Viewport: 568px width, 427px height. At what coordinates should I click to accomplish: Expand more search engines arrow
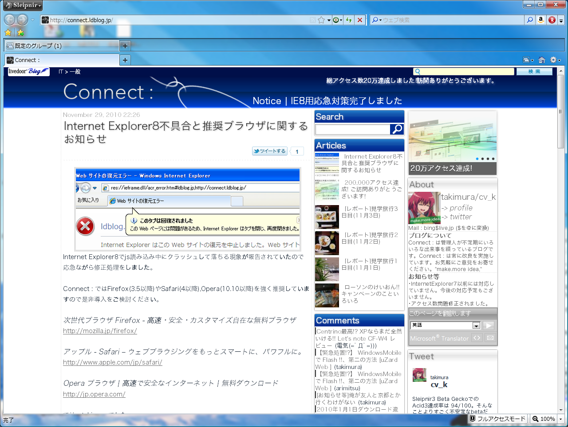(x=561, y=20)
